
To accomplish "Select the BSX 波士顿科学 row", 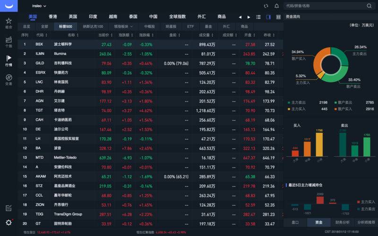I will click(x=150, y=44).
